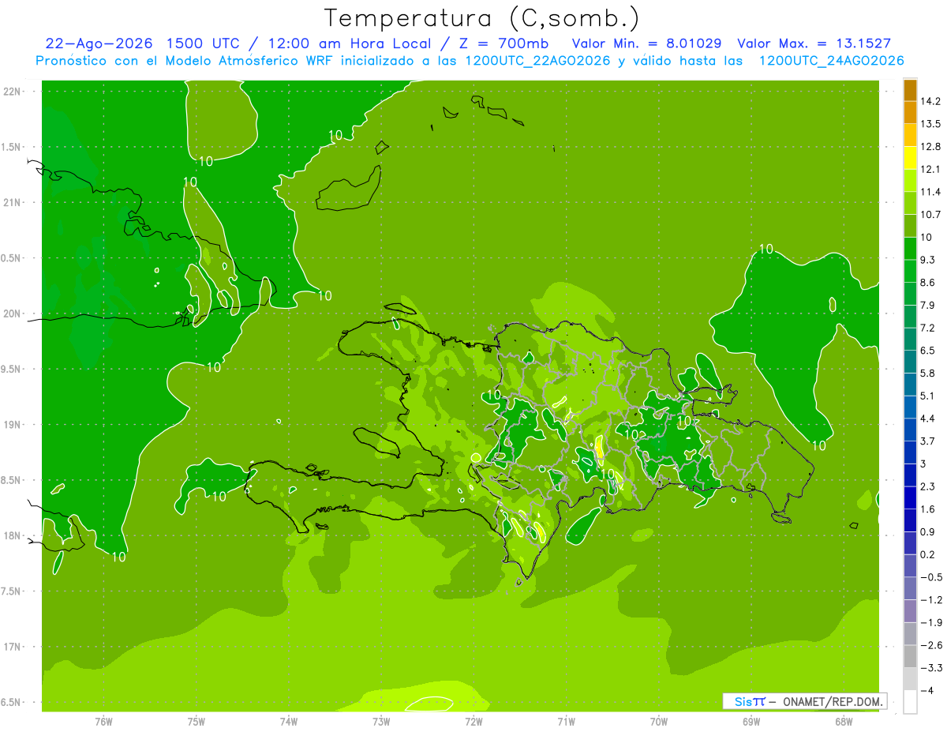Click the "22N" latitude axis label
Image resolution: width=947 pixels, height=732 pixels.
[12, 92]
